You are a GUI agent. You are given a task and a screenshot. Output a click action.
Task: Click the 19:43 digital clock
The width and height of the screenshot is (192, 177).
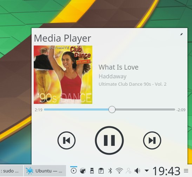click(166, 171)
